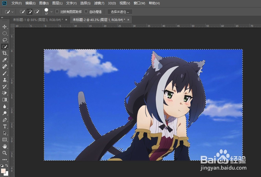Open the extra tools ellipsis menu

pyautogui.click(x=5, y=160)
